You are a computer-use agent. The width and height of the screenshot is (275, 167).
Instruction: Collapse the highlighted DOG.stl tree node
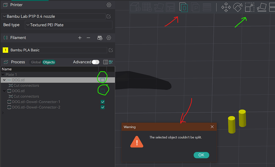[4, 80]
